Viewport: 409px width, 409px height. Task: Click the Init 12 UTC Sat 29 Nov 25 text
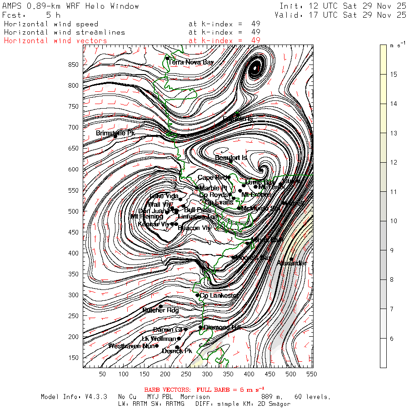(343, 6)
